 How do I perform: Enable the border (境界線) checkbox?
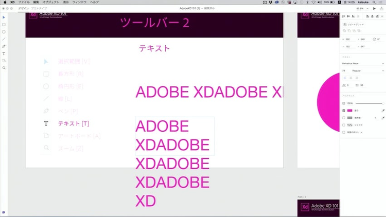click(344, 118)
